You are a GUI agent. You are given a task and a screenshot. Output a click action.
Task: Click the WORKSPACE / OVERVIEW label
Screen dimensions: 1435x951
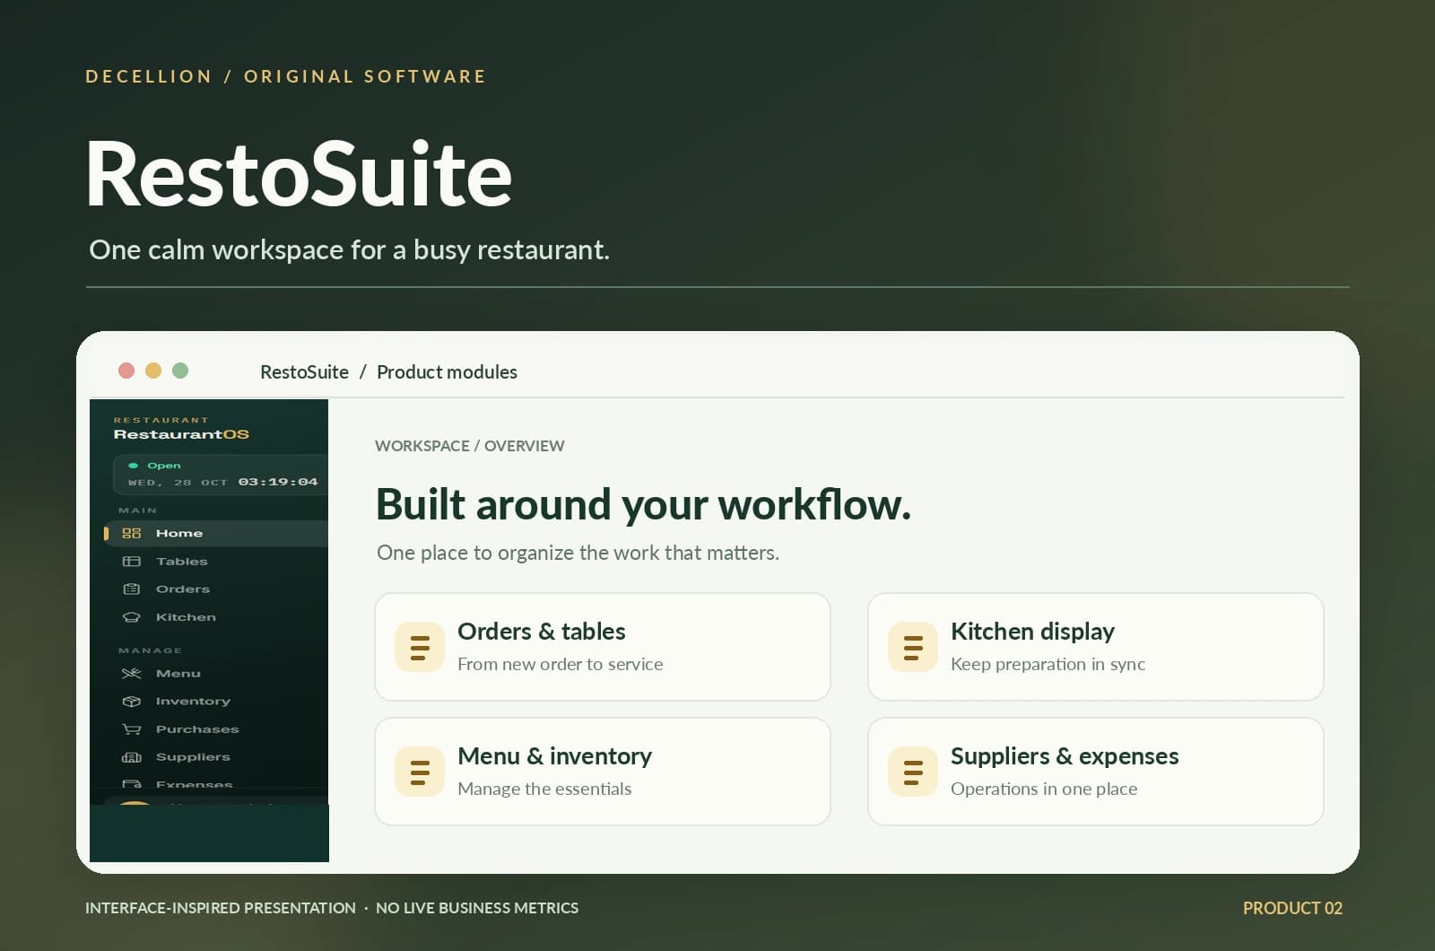point(470,446)
